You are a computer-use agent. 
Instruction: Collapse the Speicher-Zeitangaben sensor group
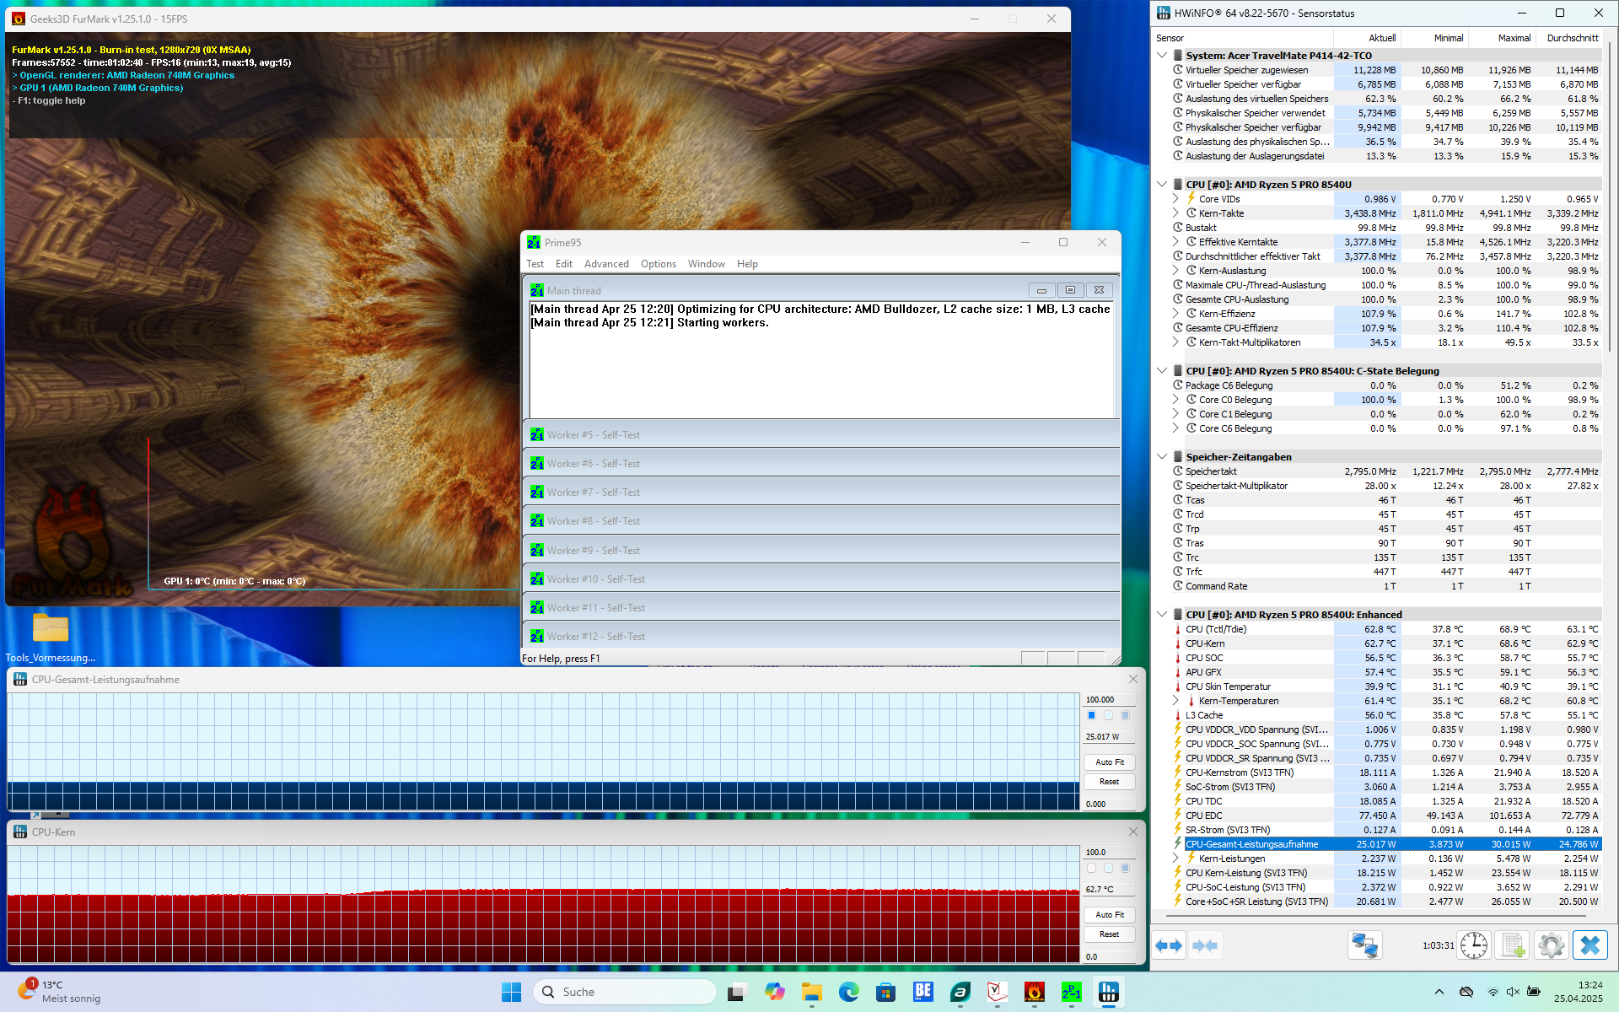1162,456
